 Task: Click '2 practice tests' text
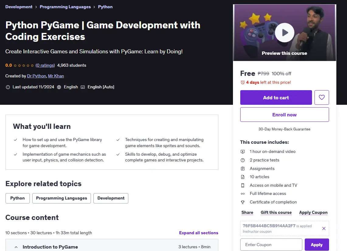pyautogui.click(x=265, y=160)
